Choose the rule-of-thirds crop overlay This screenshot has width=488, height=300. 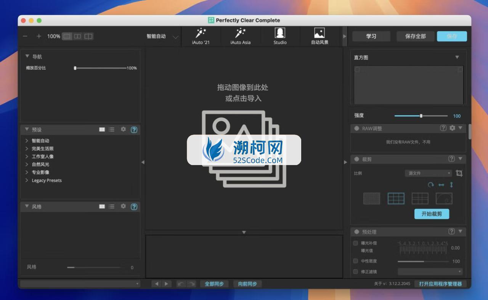[x=396, y=198]
